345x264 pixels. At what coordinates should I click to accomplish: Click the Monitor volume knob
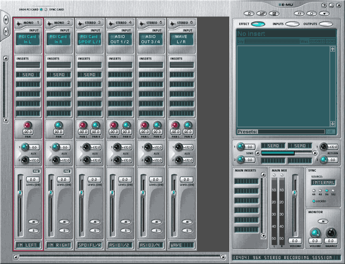pyautogui.click(x=315, y=233)
